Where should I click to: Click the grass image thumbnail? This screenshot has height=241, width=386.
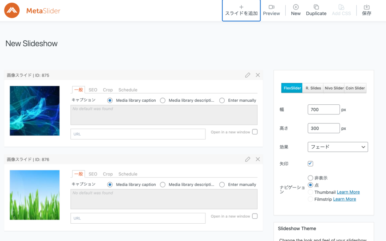coord(35,195)
